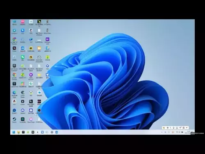This screenshot has width=205, height=154.
Task: Click first icon in floating input toolbar
Action: pos(164,128)
